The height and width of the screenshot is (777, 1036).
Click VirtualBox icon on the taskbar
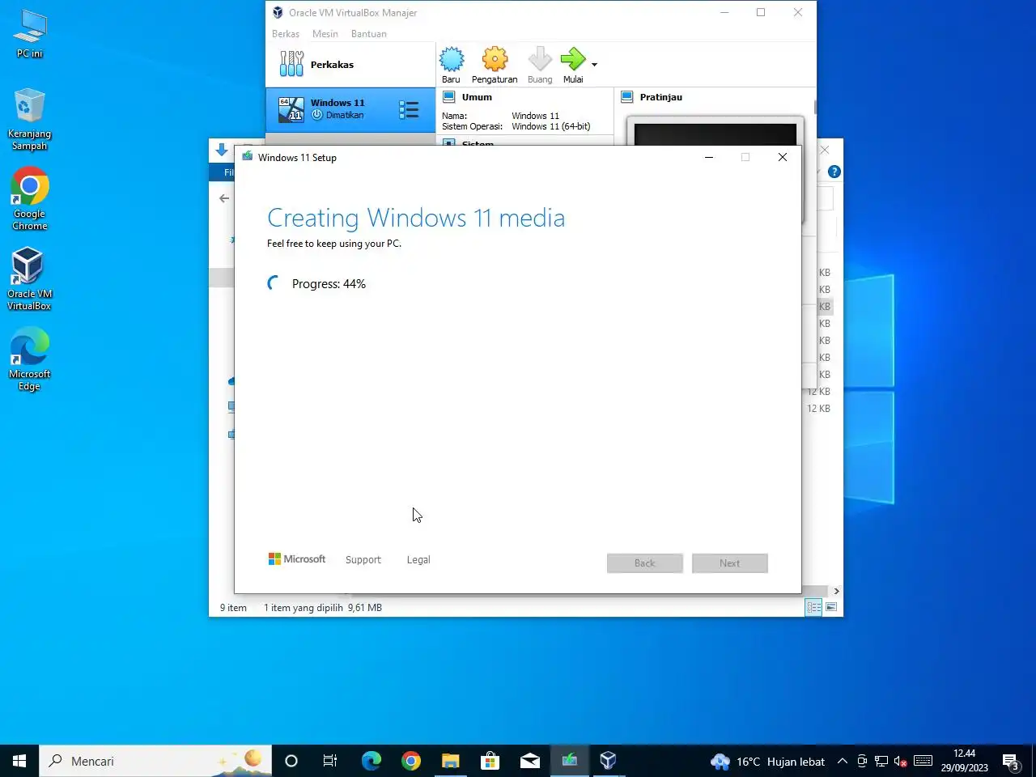(x=609, y=761)
